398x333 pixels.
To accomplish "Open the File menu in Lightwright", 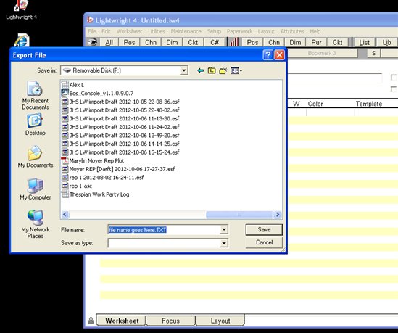I will click(92, 31).
